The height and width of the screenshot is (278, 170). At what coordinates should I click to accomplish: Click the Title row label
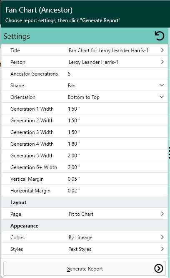(x=15, y=51)
